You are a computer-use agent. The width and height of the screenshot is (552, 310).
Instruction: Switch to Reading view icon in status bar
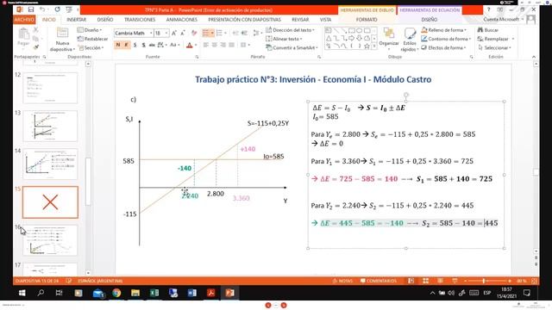tap(440, 281)
